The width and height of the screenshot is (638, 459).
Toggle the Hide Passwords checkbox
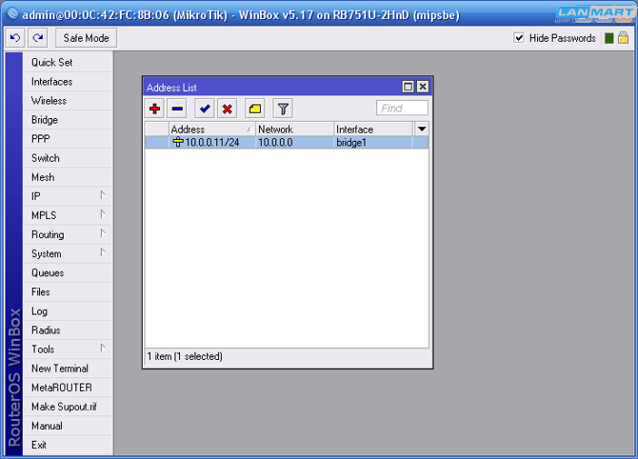click(519, 38)
